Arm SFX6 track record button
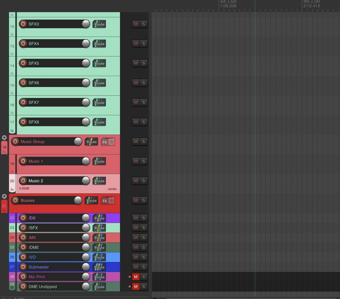Viewport: 340px width, 299px height. pyautogui.click(x=23, y=83)
